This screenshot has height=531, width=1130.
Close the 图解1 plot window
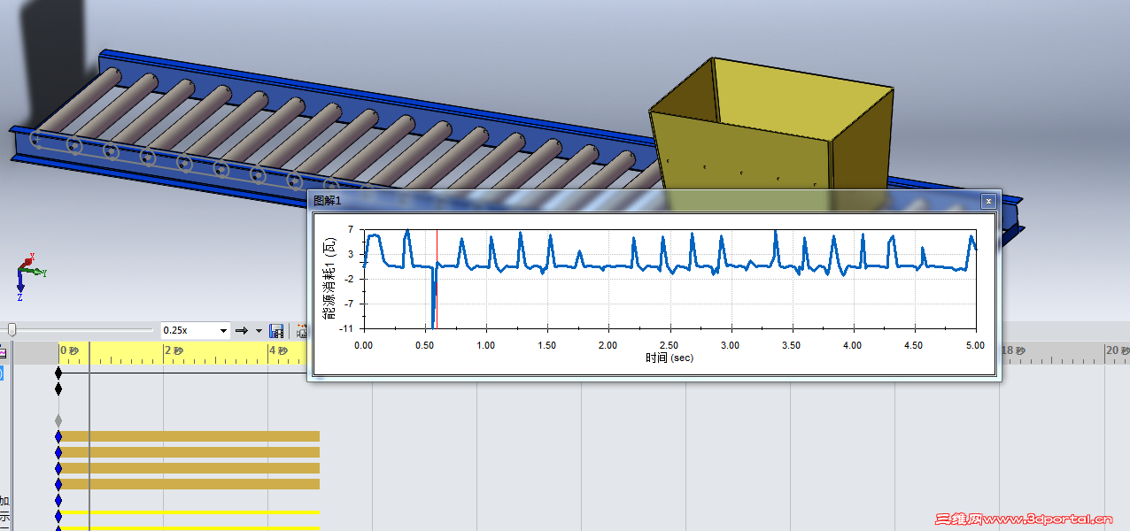(x=988, y=202)
